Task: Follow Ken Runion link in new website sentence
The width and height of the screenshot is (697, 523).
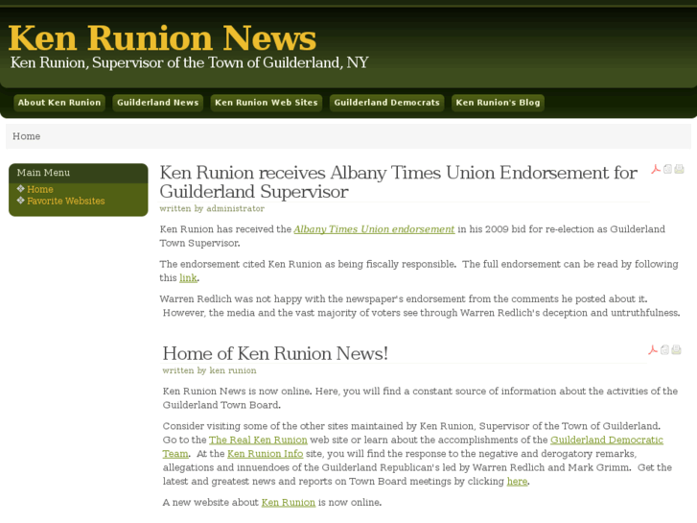Action: 288,503
